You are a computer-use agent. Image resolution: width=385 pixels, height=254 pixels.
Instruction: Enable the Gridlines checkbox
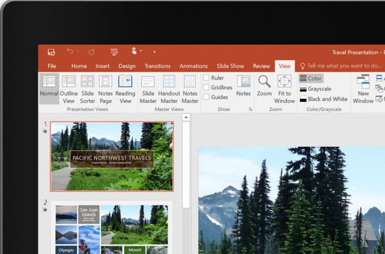tap(206, 87)
